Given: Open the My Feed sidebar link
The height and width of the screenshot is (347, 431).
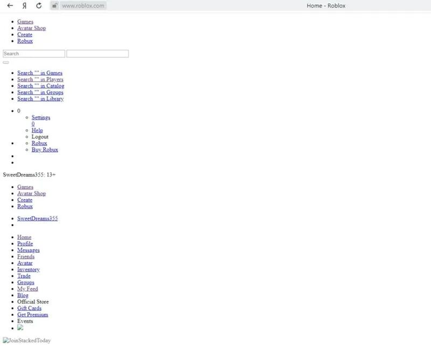Looking at the screenshot, I should [27, 289].
